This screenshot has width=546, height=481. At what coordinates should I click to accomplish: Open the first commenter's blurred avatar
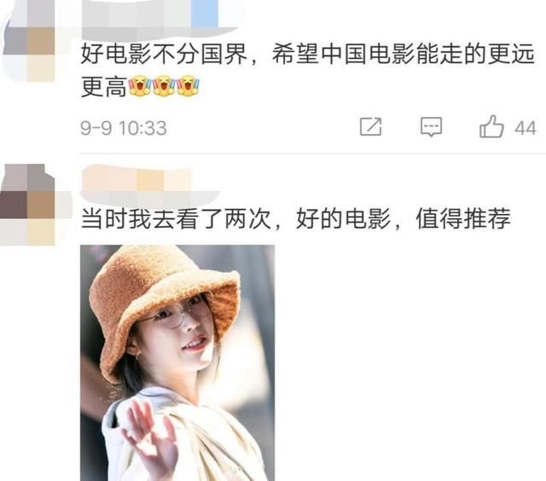pyautogui.click(x=28, y=41)
